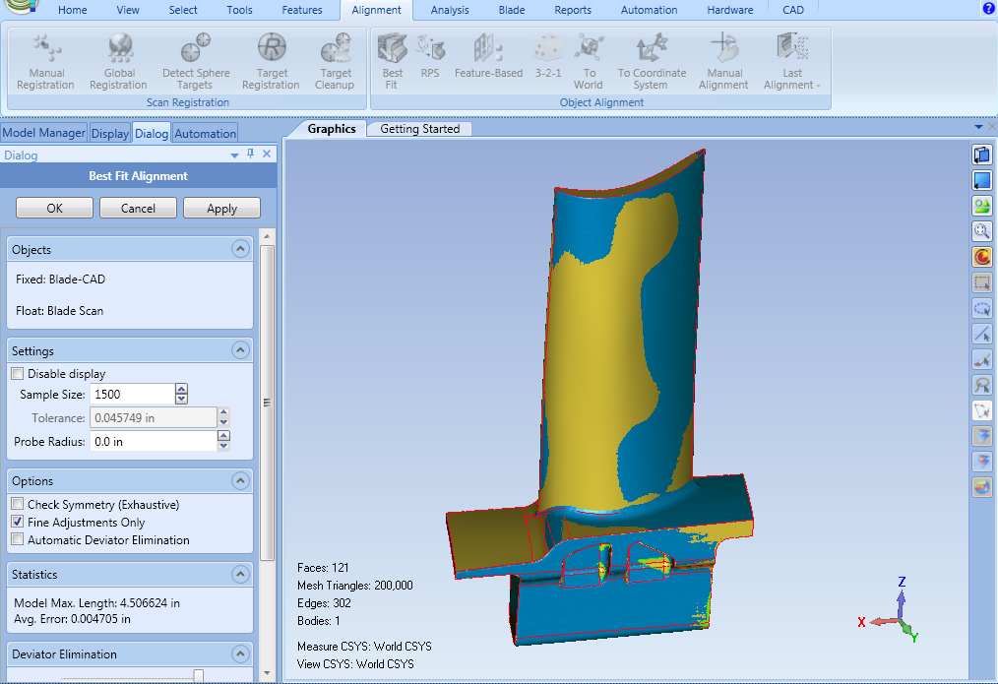Image resolution: width=998 pixels, height=684 pixels.
Task: Launch the Target Cleanup tool
Action: tap(335, 61)
